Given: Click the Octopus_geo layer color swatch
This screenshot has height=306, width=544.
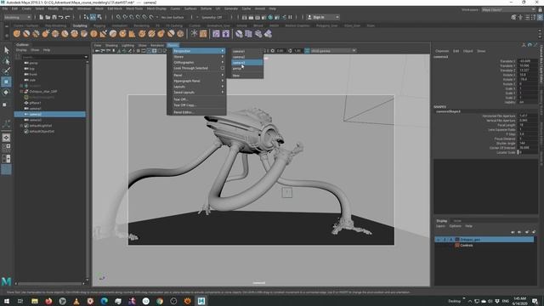Looking at the screenshot, I should pyautogui.click(x=457, y=240).
